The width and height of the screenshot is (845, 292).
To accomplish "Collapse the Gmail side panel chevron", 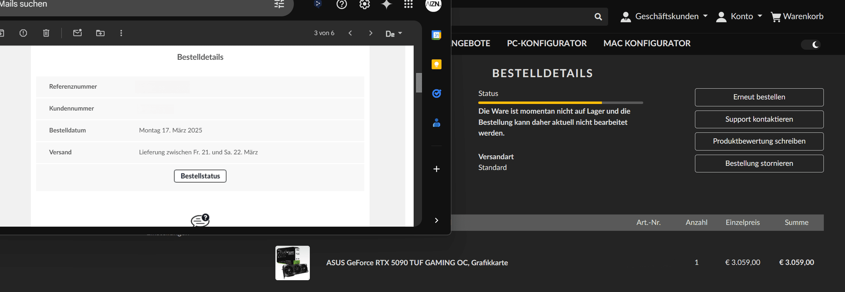I will (437, 220).
